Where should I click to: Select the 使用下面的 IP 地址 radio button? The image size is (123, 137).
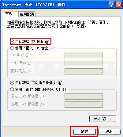click(x=12, y=48)
